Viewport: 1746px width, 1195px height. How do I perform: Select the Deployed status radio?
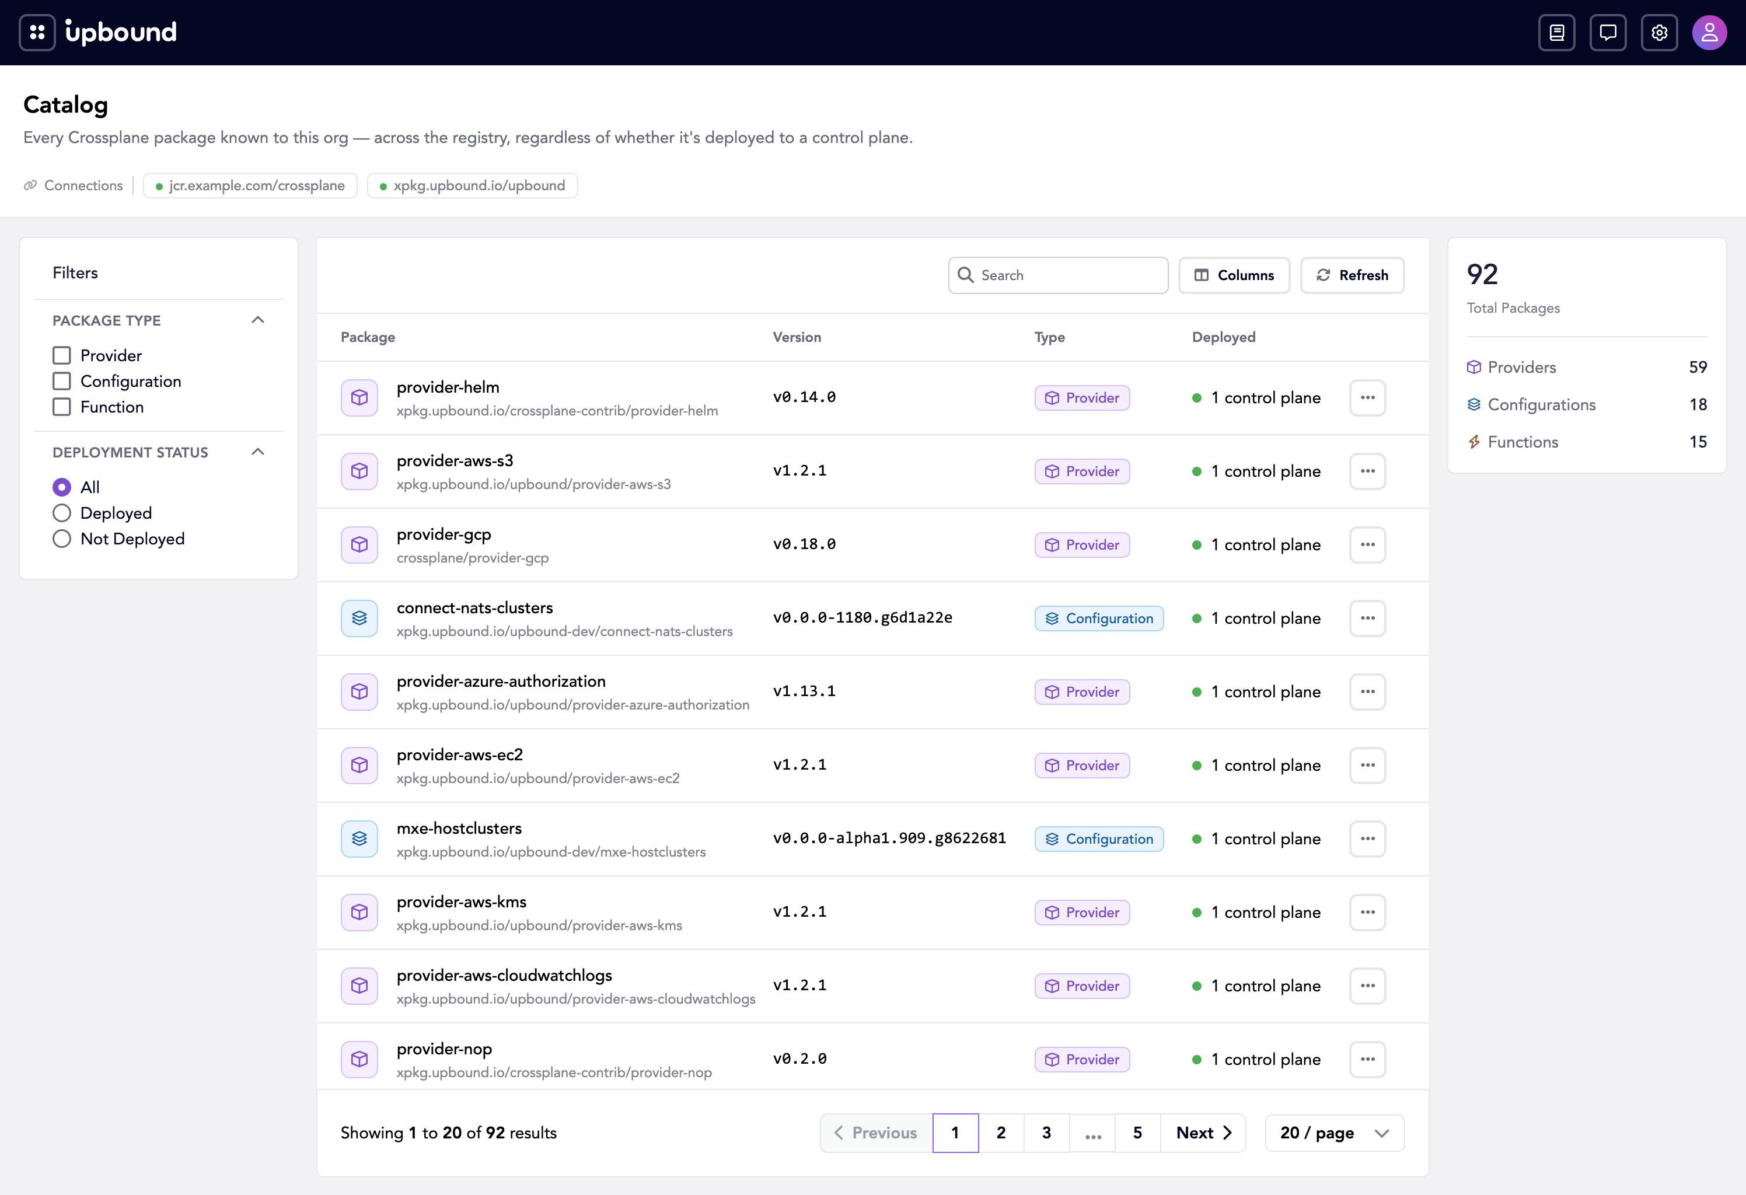point(62,513)
